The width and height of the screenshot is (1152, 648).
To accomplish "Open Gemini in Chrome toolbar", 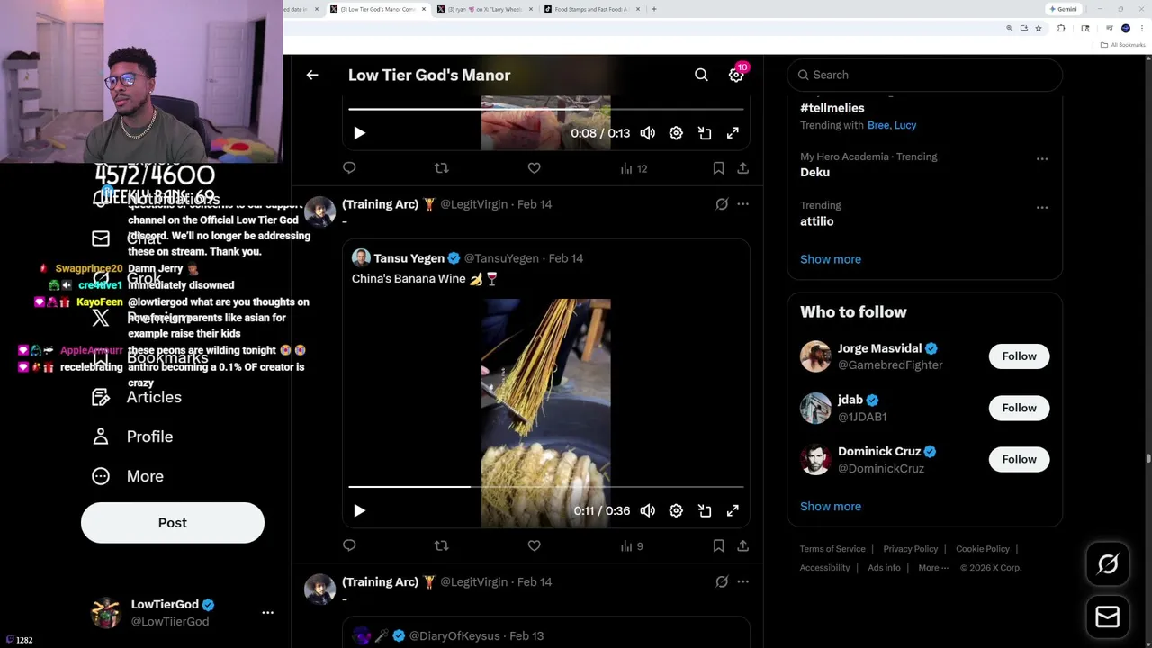I will [1063, 9].
